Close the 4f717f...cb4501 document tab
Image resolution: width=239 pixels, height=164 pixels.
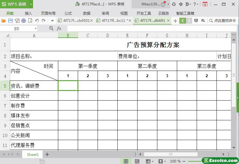coord(92,21)
